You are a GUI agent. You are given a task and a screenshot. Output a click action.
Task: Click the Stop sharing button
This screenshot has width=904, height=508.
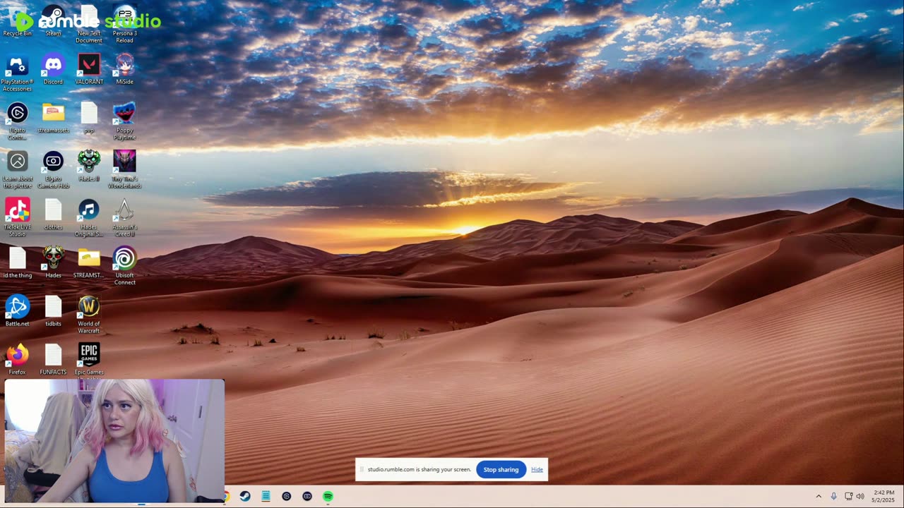point(501,470)
